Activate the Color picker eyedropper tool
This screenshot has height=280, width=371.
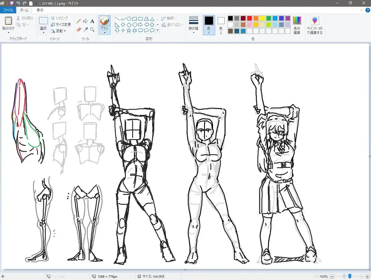(x=85, y=29)
